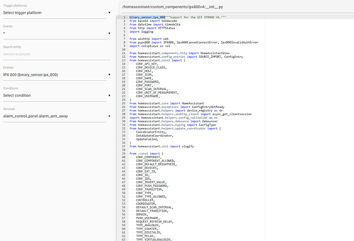This screenshot has height=241, width=354.
Task: Click the 'from http import HTTPStatus' line
Action: coord(152,28)
